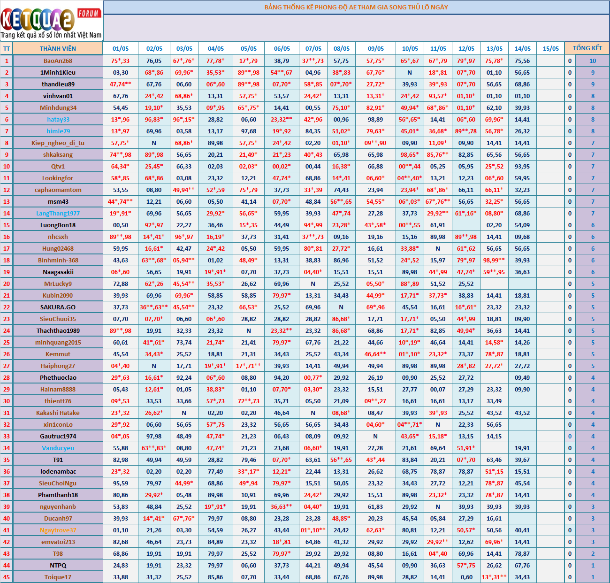The width and height of the screenshot is (610, 583).
Task: Click member name Gautruc1974
Action: click(58, 436)
